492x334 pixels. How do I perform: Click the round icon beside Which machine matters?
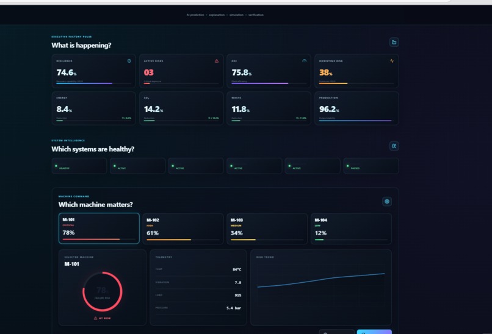pos(387,202)
